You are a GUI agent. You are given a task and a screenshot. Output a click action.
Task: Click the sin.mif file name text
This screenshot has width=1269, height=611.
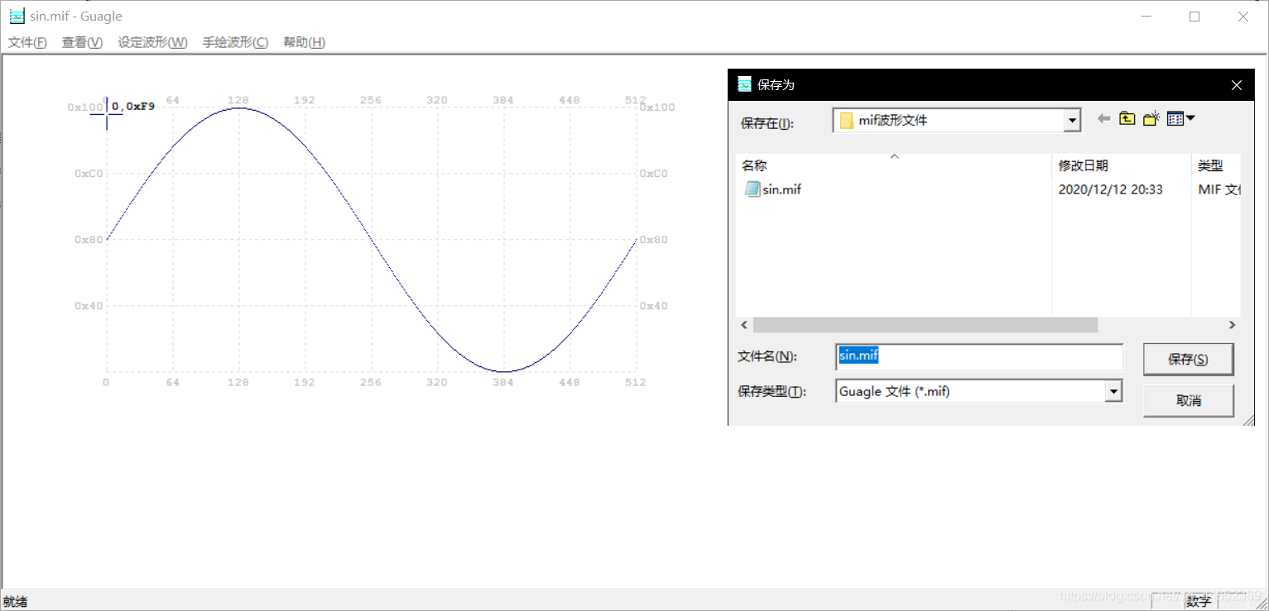782,189
